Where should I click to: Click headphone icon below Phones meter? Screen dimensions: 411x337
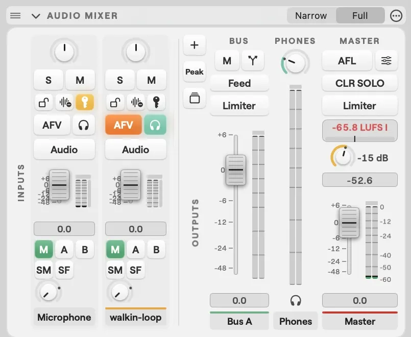[296, 300]
